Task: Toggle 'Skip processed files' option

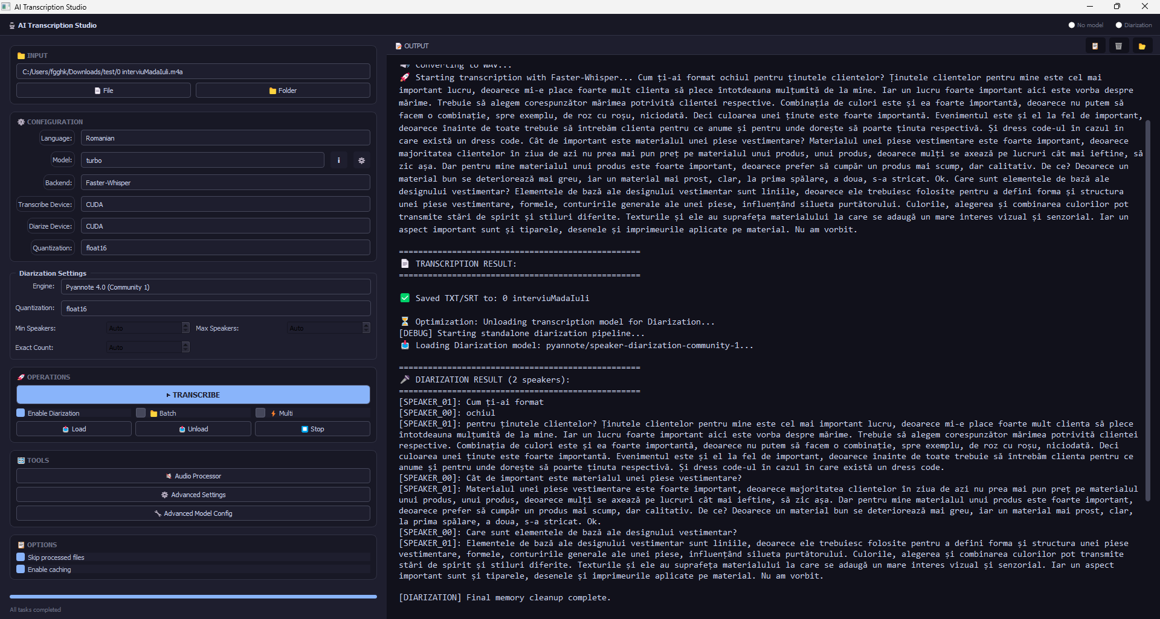Action: [21, 557]
